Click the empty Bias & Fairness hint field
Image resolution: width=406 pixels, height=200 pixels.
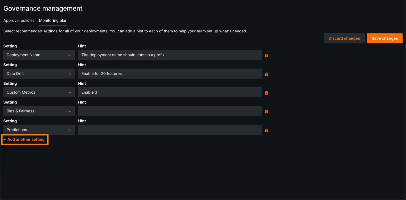coord(170,111)
